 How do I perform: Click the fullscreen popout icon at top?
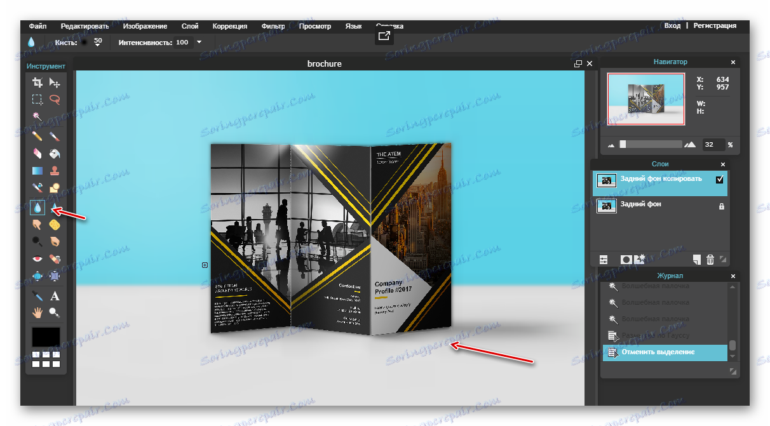pos(384,36)
